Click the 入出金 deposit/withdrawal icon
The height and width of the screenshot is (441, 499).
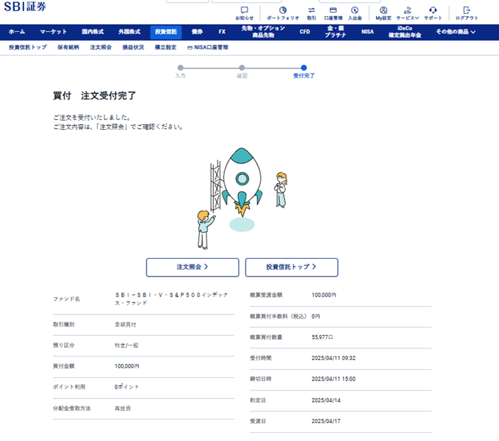coord(355,13)
